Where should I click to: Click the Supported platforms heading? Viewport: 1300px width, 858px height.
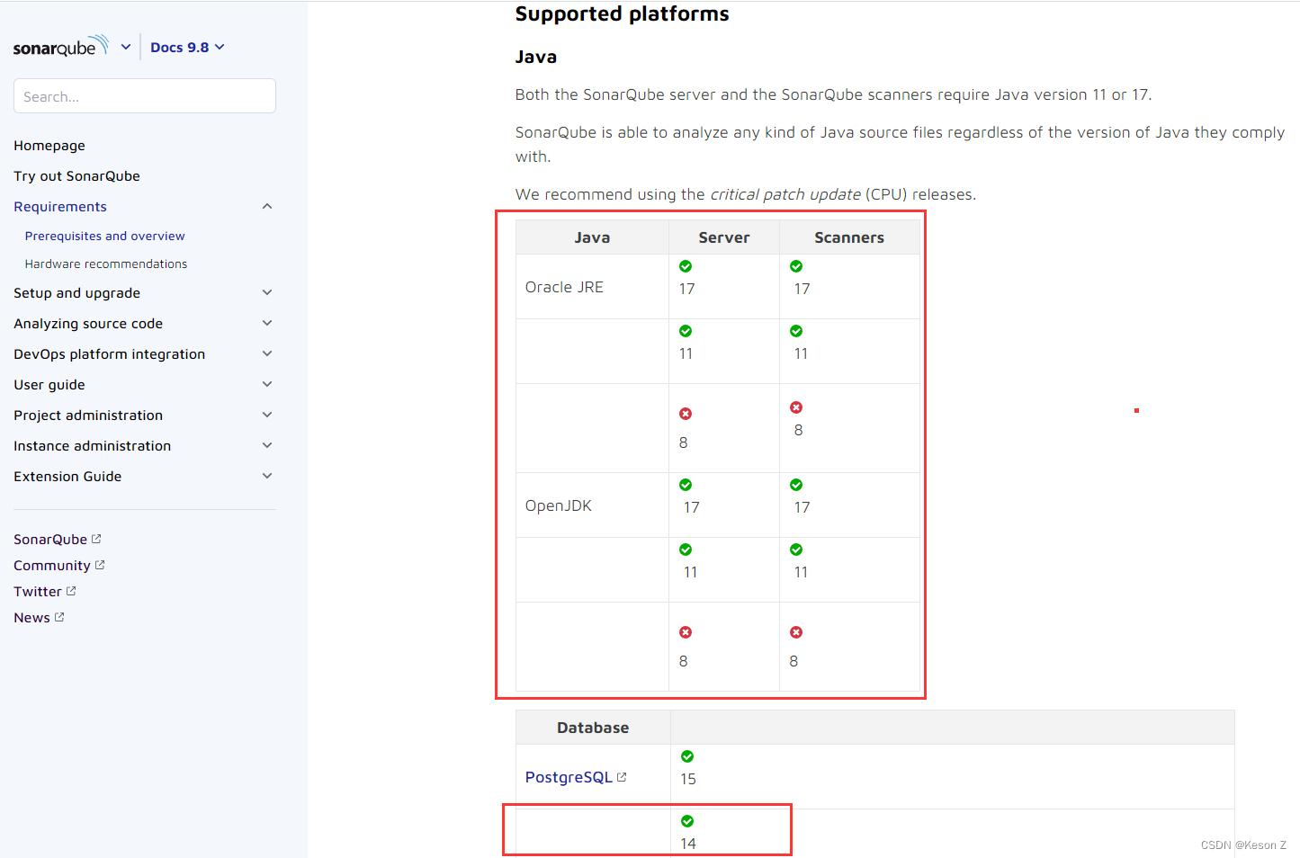tap(622, 13)
